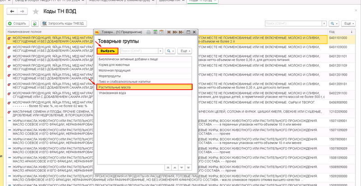361x186 pixels.
Task: Move up one item arrow in dialog list
Action: point(175,168)
